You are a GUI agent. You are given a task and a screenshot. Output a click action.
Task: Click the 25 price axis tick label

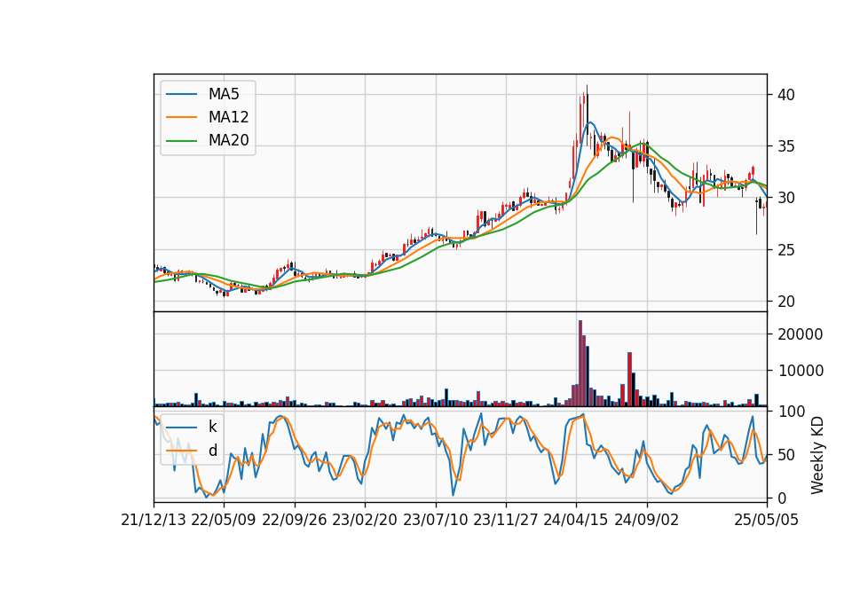(x=786, y=250)
